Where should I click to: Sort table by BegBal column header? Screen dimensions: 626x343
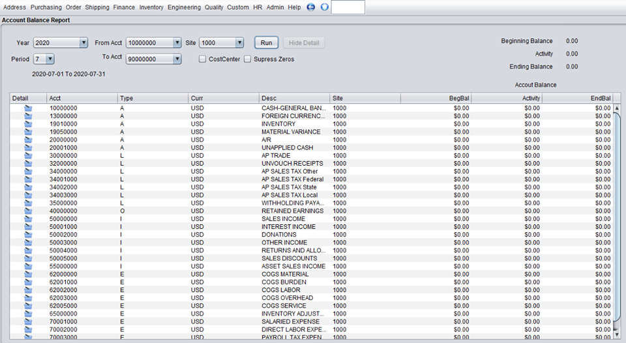tap(436, 98)
